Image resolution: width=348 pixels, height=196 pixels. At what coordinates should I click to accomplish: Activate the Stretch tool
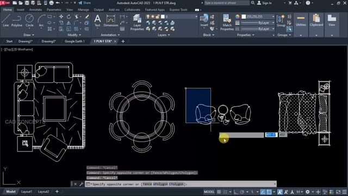61,29
